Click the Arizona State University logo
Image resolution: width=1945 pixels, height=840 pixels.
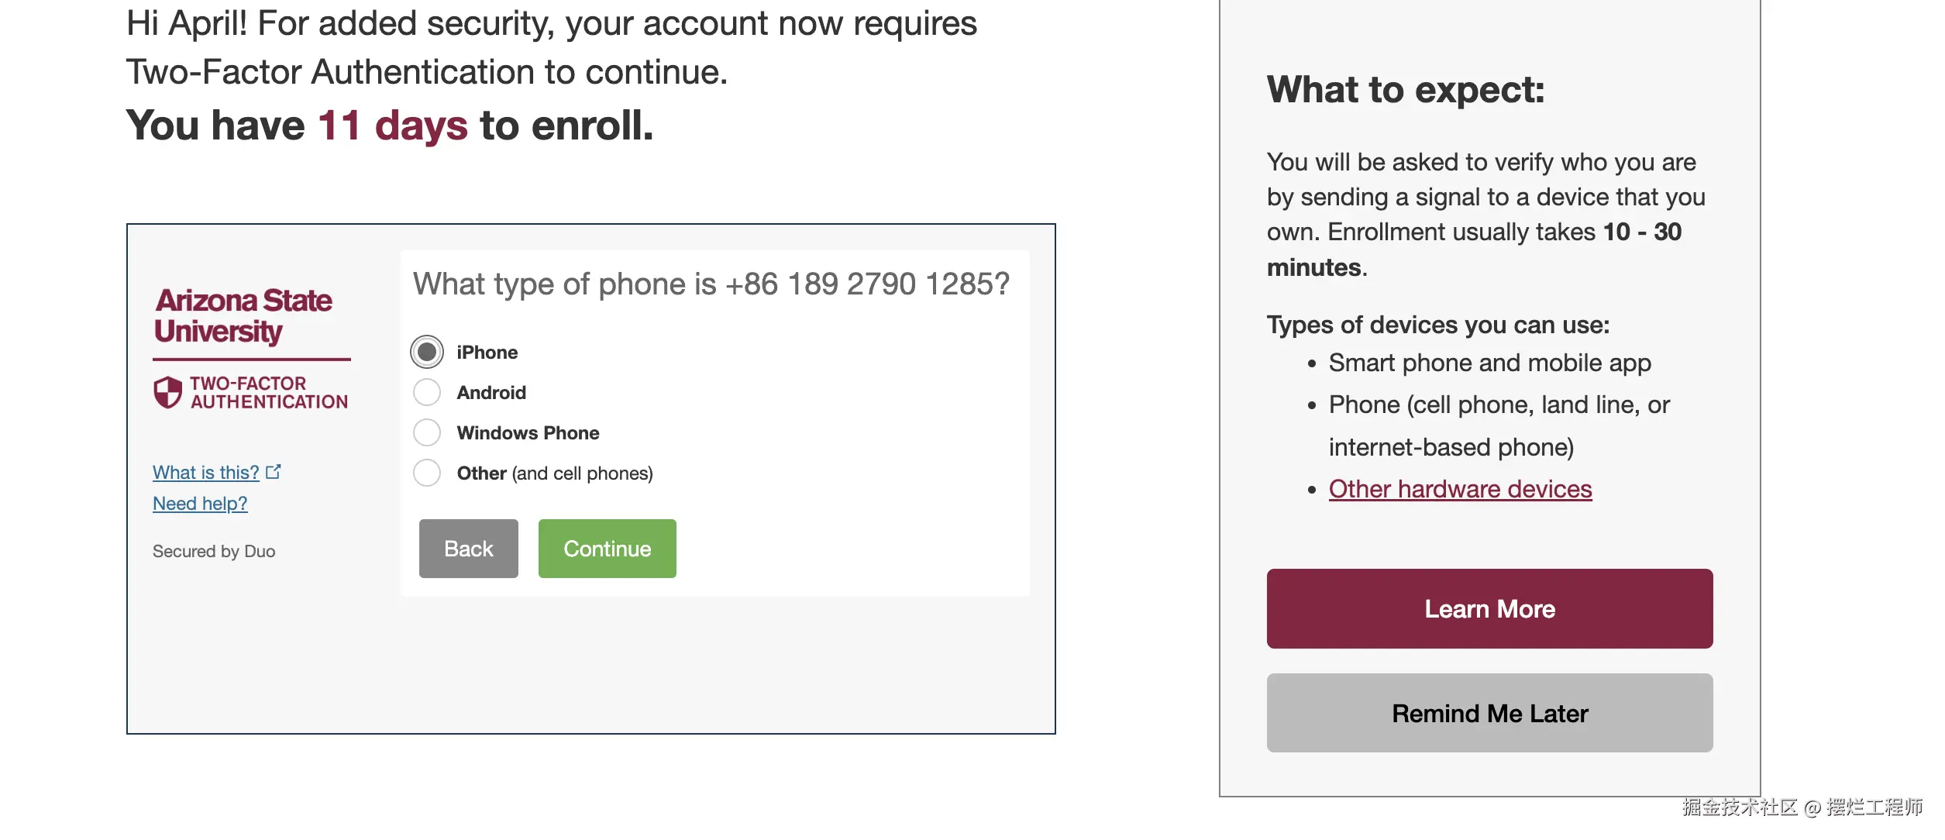click(243, 315)
